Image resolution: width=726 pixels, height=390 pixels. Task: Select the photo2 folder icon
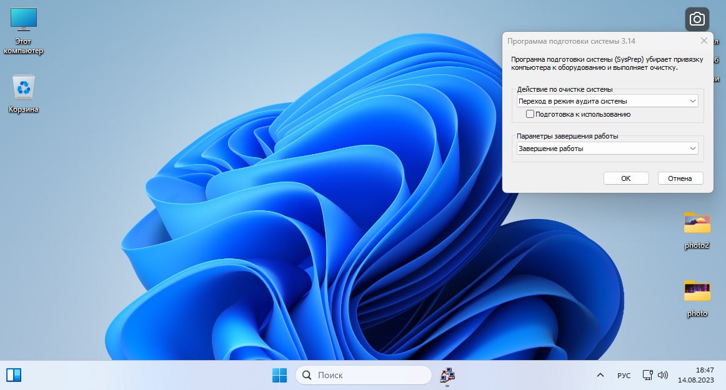coord(697,231)
